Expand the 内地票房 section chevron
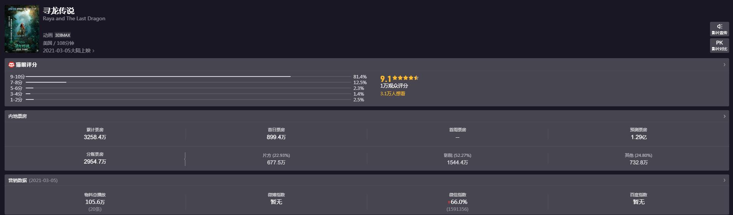 point(724,116)
